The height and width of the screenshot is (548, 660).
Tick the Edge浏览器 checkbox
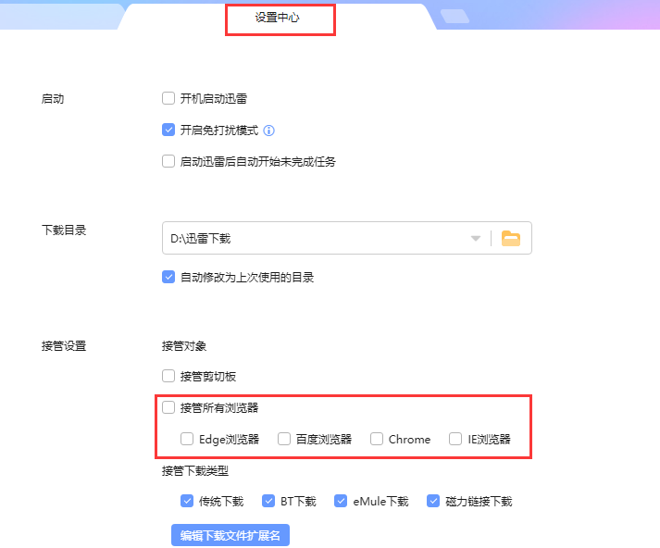point(187,439)
